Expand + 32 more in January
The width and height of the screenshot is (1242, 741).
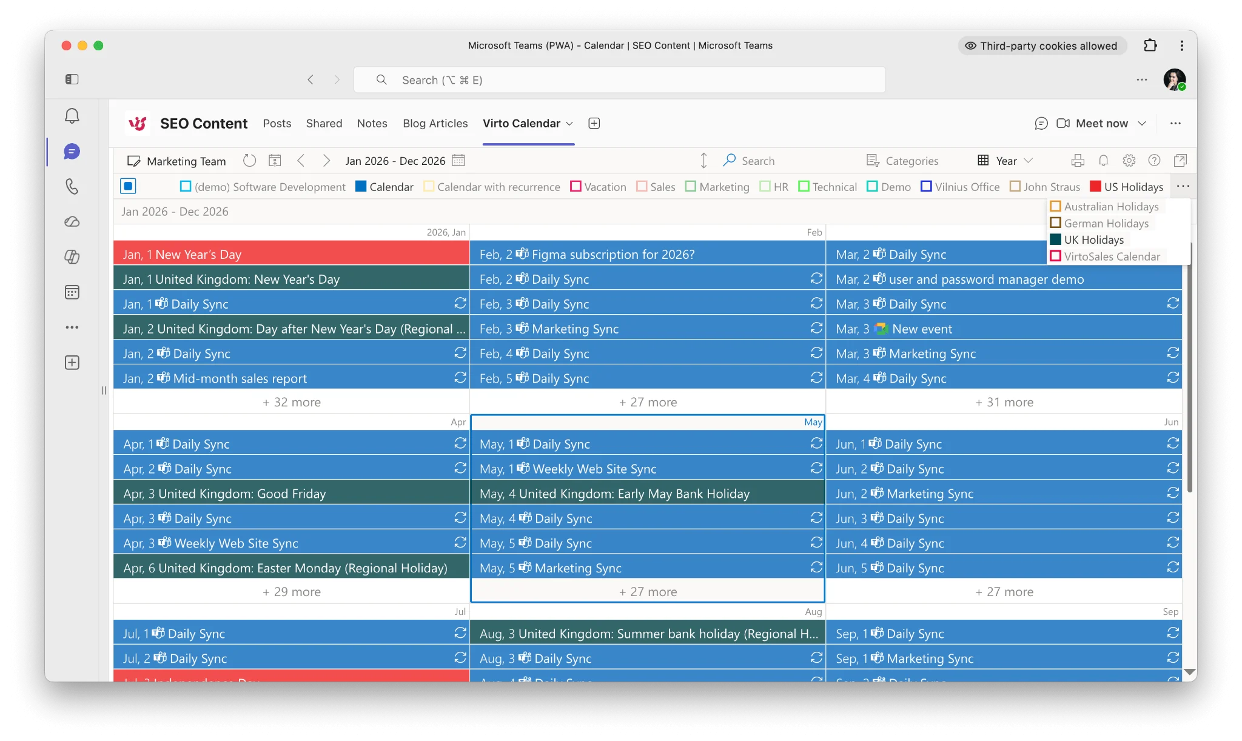click(x=292, y=402)
